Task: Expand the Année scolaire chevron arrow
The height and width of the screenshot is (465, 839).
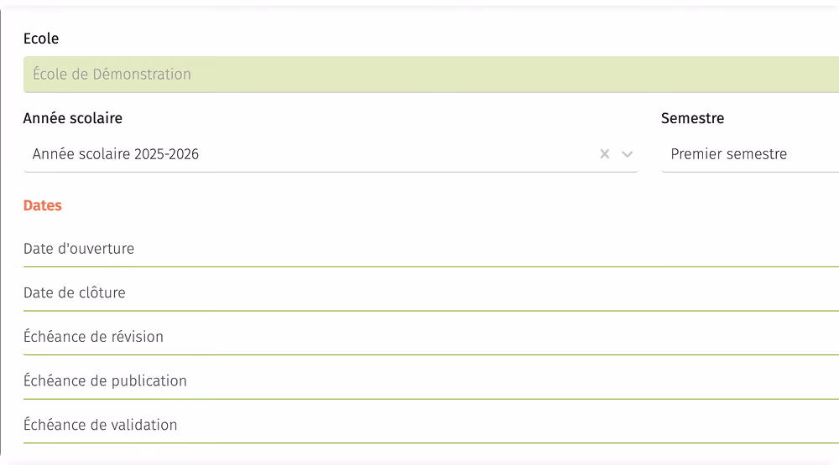Action: pos(627,154)
